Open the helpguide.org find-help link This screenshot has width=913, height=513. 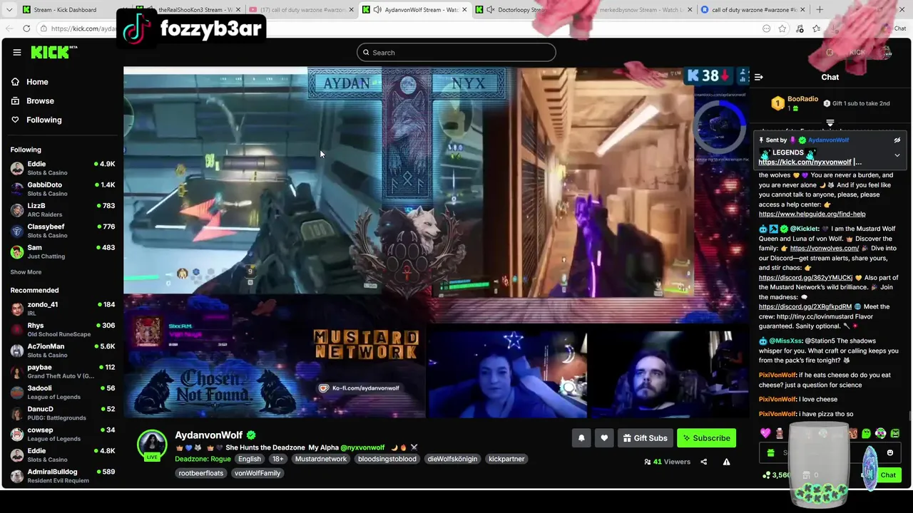812,214
